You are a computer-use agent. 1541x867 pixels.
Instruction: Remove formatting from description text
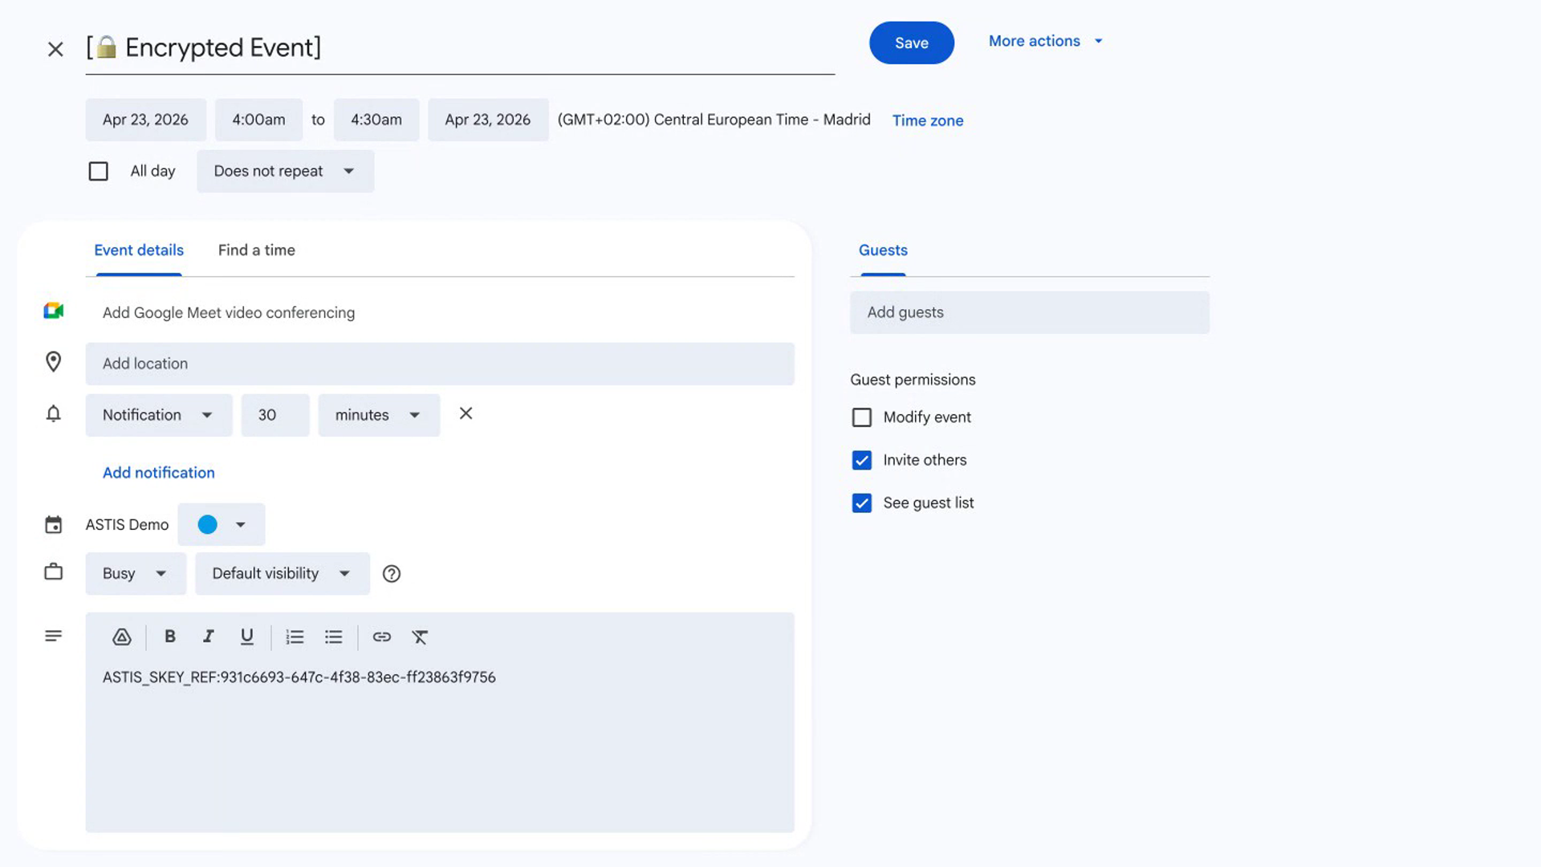point(420,637)
